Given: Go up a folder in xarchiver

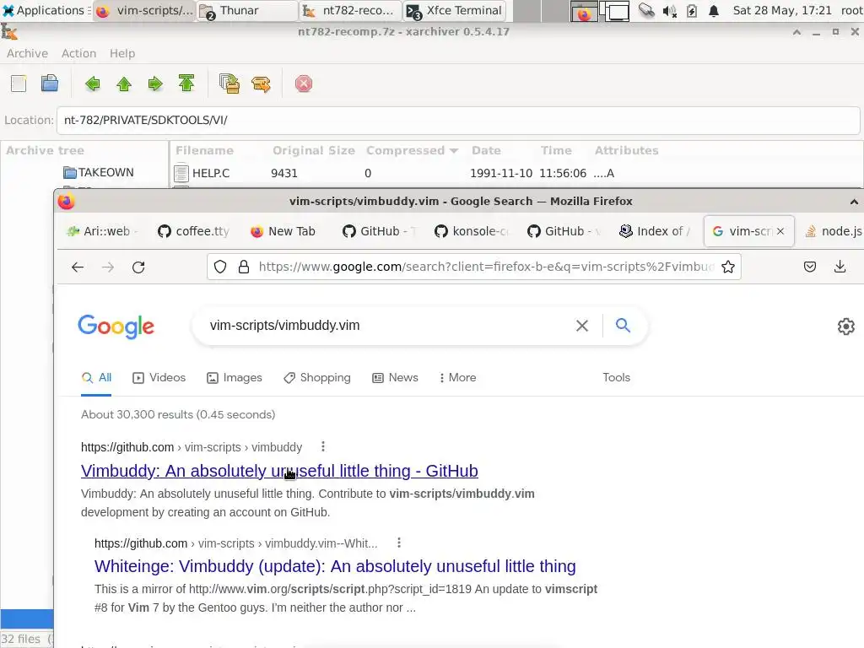Looking at the screenshot, I should [124, 84].
